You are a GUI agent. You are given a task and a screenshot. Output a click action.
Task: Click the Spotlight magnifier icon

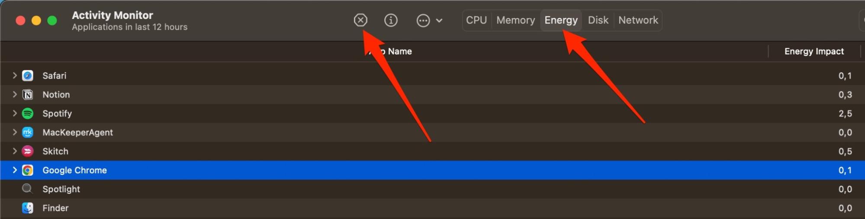coord(27,189)
